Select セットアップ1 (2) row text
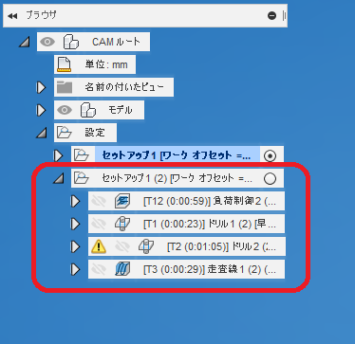The height and width of the screenshot is (344, 355). click(x=177, y=178)
